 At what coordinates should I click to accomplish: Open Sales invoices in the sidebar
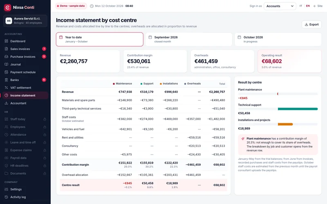25,49
